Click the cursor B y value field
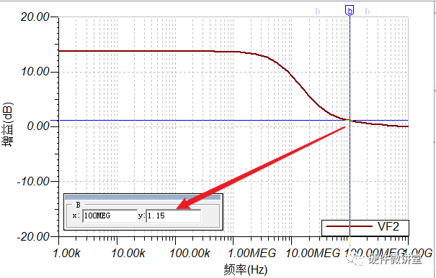Image resolution: width=436 pixels, height=278 pixels. tap(173, 216)
